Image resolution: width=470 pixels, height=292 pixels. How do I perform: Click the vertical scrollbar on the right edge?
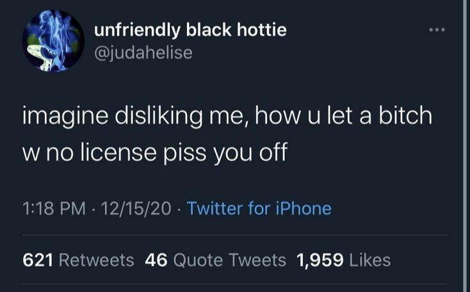[466, 146]
